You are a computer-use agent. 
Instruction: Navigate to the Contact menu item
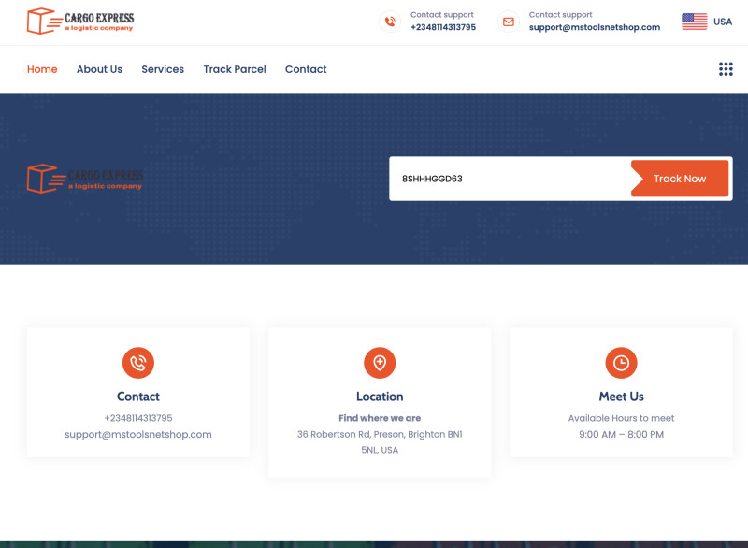coord(306,69)
